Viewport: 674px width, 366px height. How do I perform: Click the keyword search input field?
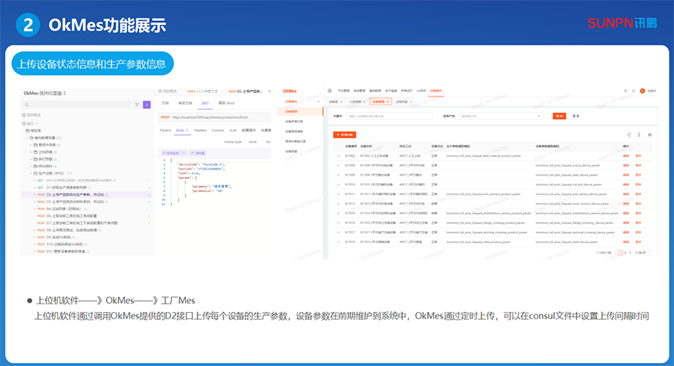[x=390, y=116]
